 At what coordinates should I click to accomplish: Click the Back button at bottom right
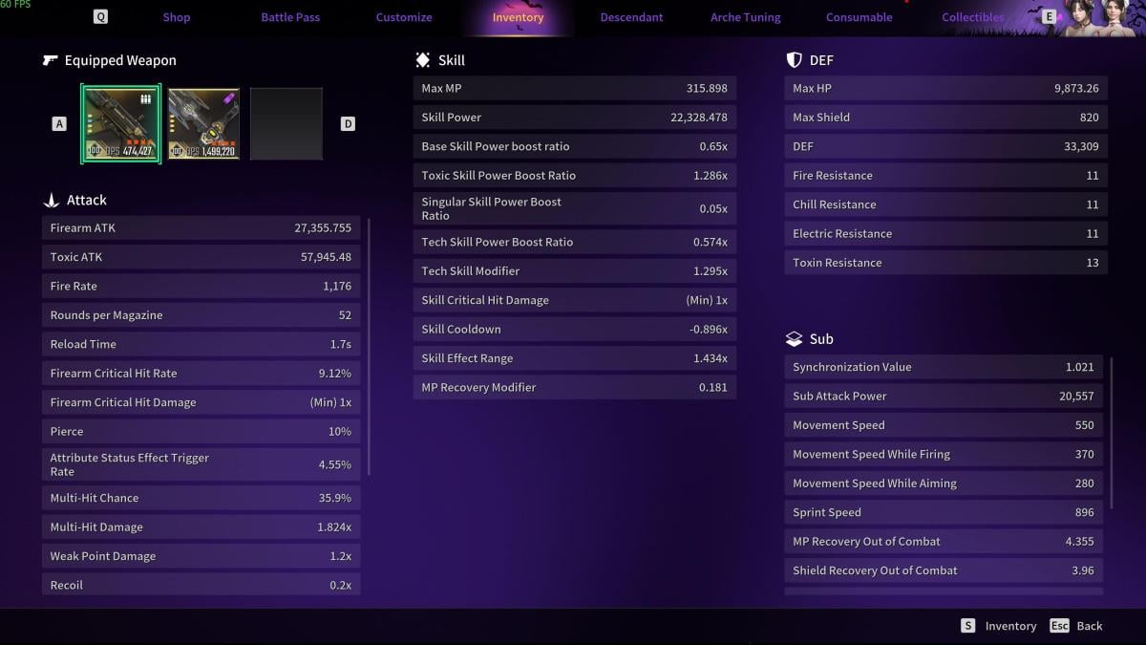click(x=1092, y=626)
